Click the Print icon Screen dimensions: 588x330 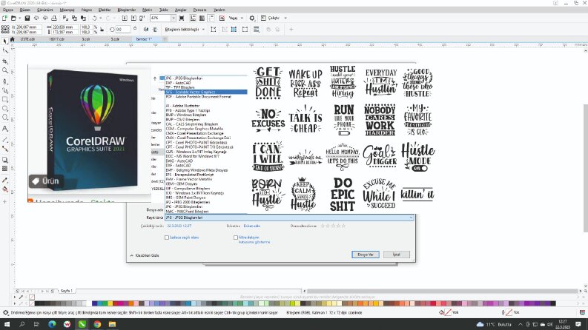54,18
